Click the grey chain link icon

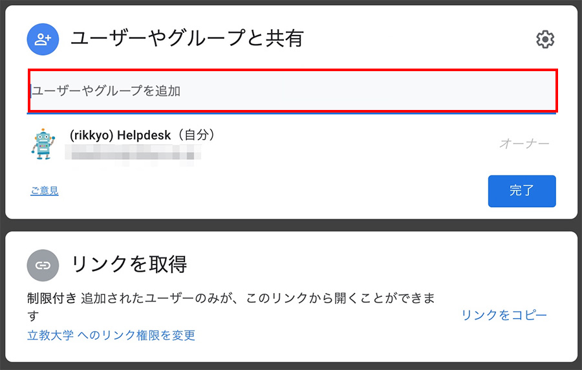pos(43,265)
